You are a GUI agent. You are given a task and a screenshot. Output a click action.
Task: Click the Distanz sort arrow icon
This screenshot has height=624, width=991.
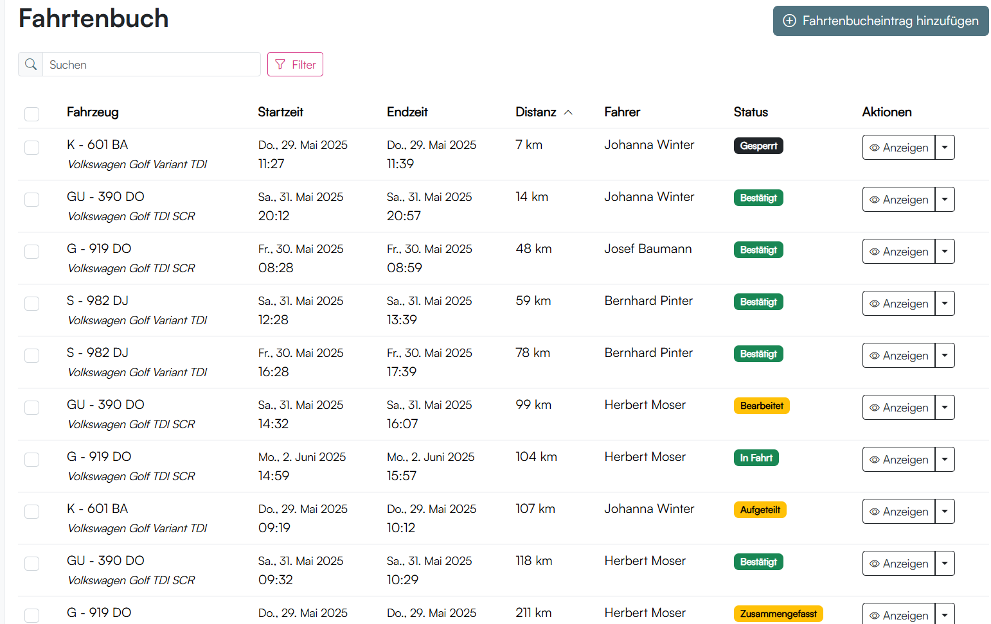click(x=568, y=112)
